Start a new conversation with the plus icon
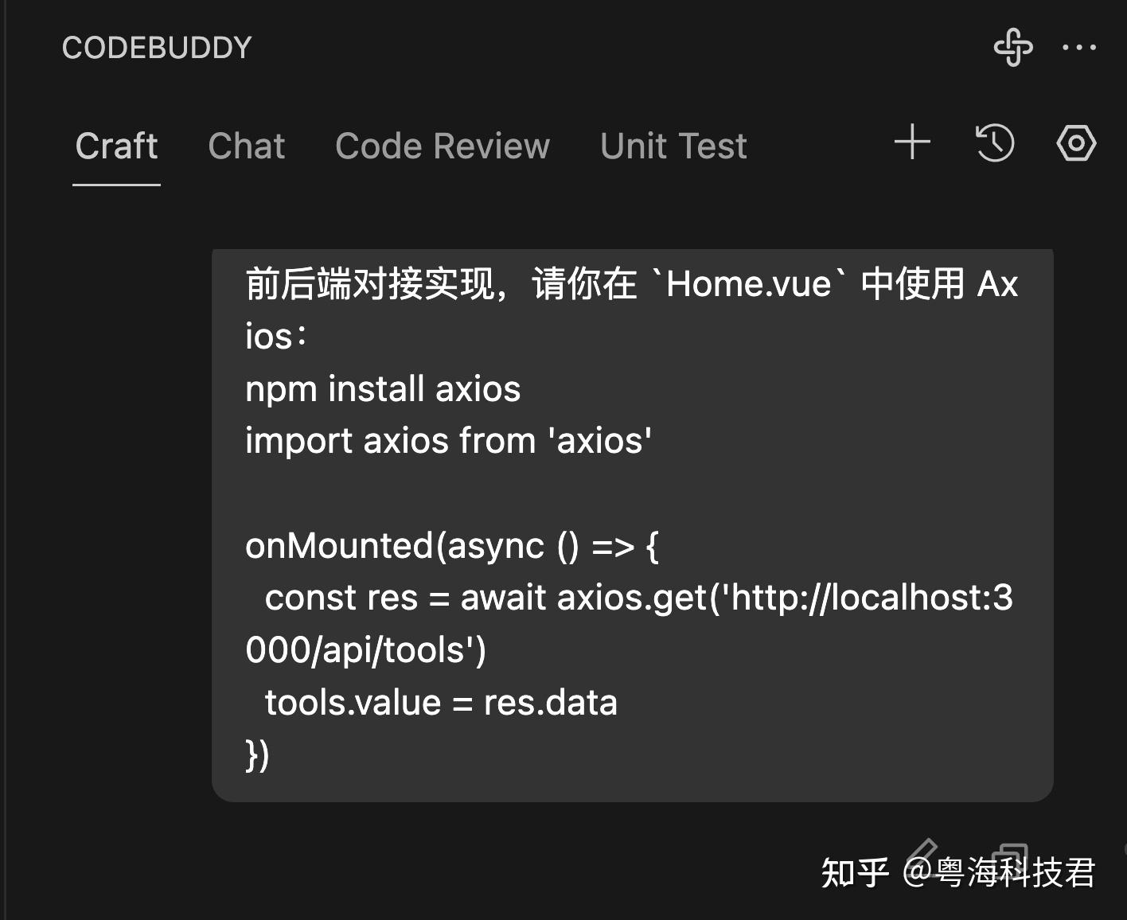This screenshot has width=1127, height=920. pyautogui.click(x=912, y=143)
